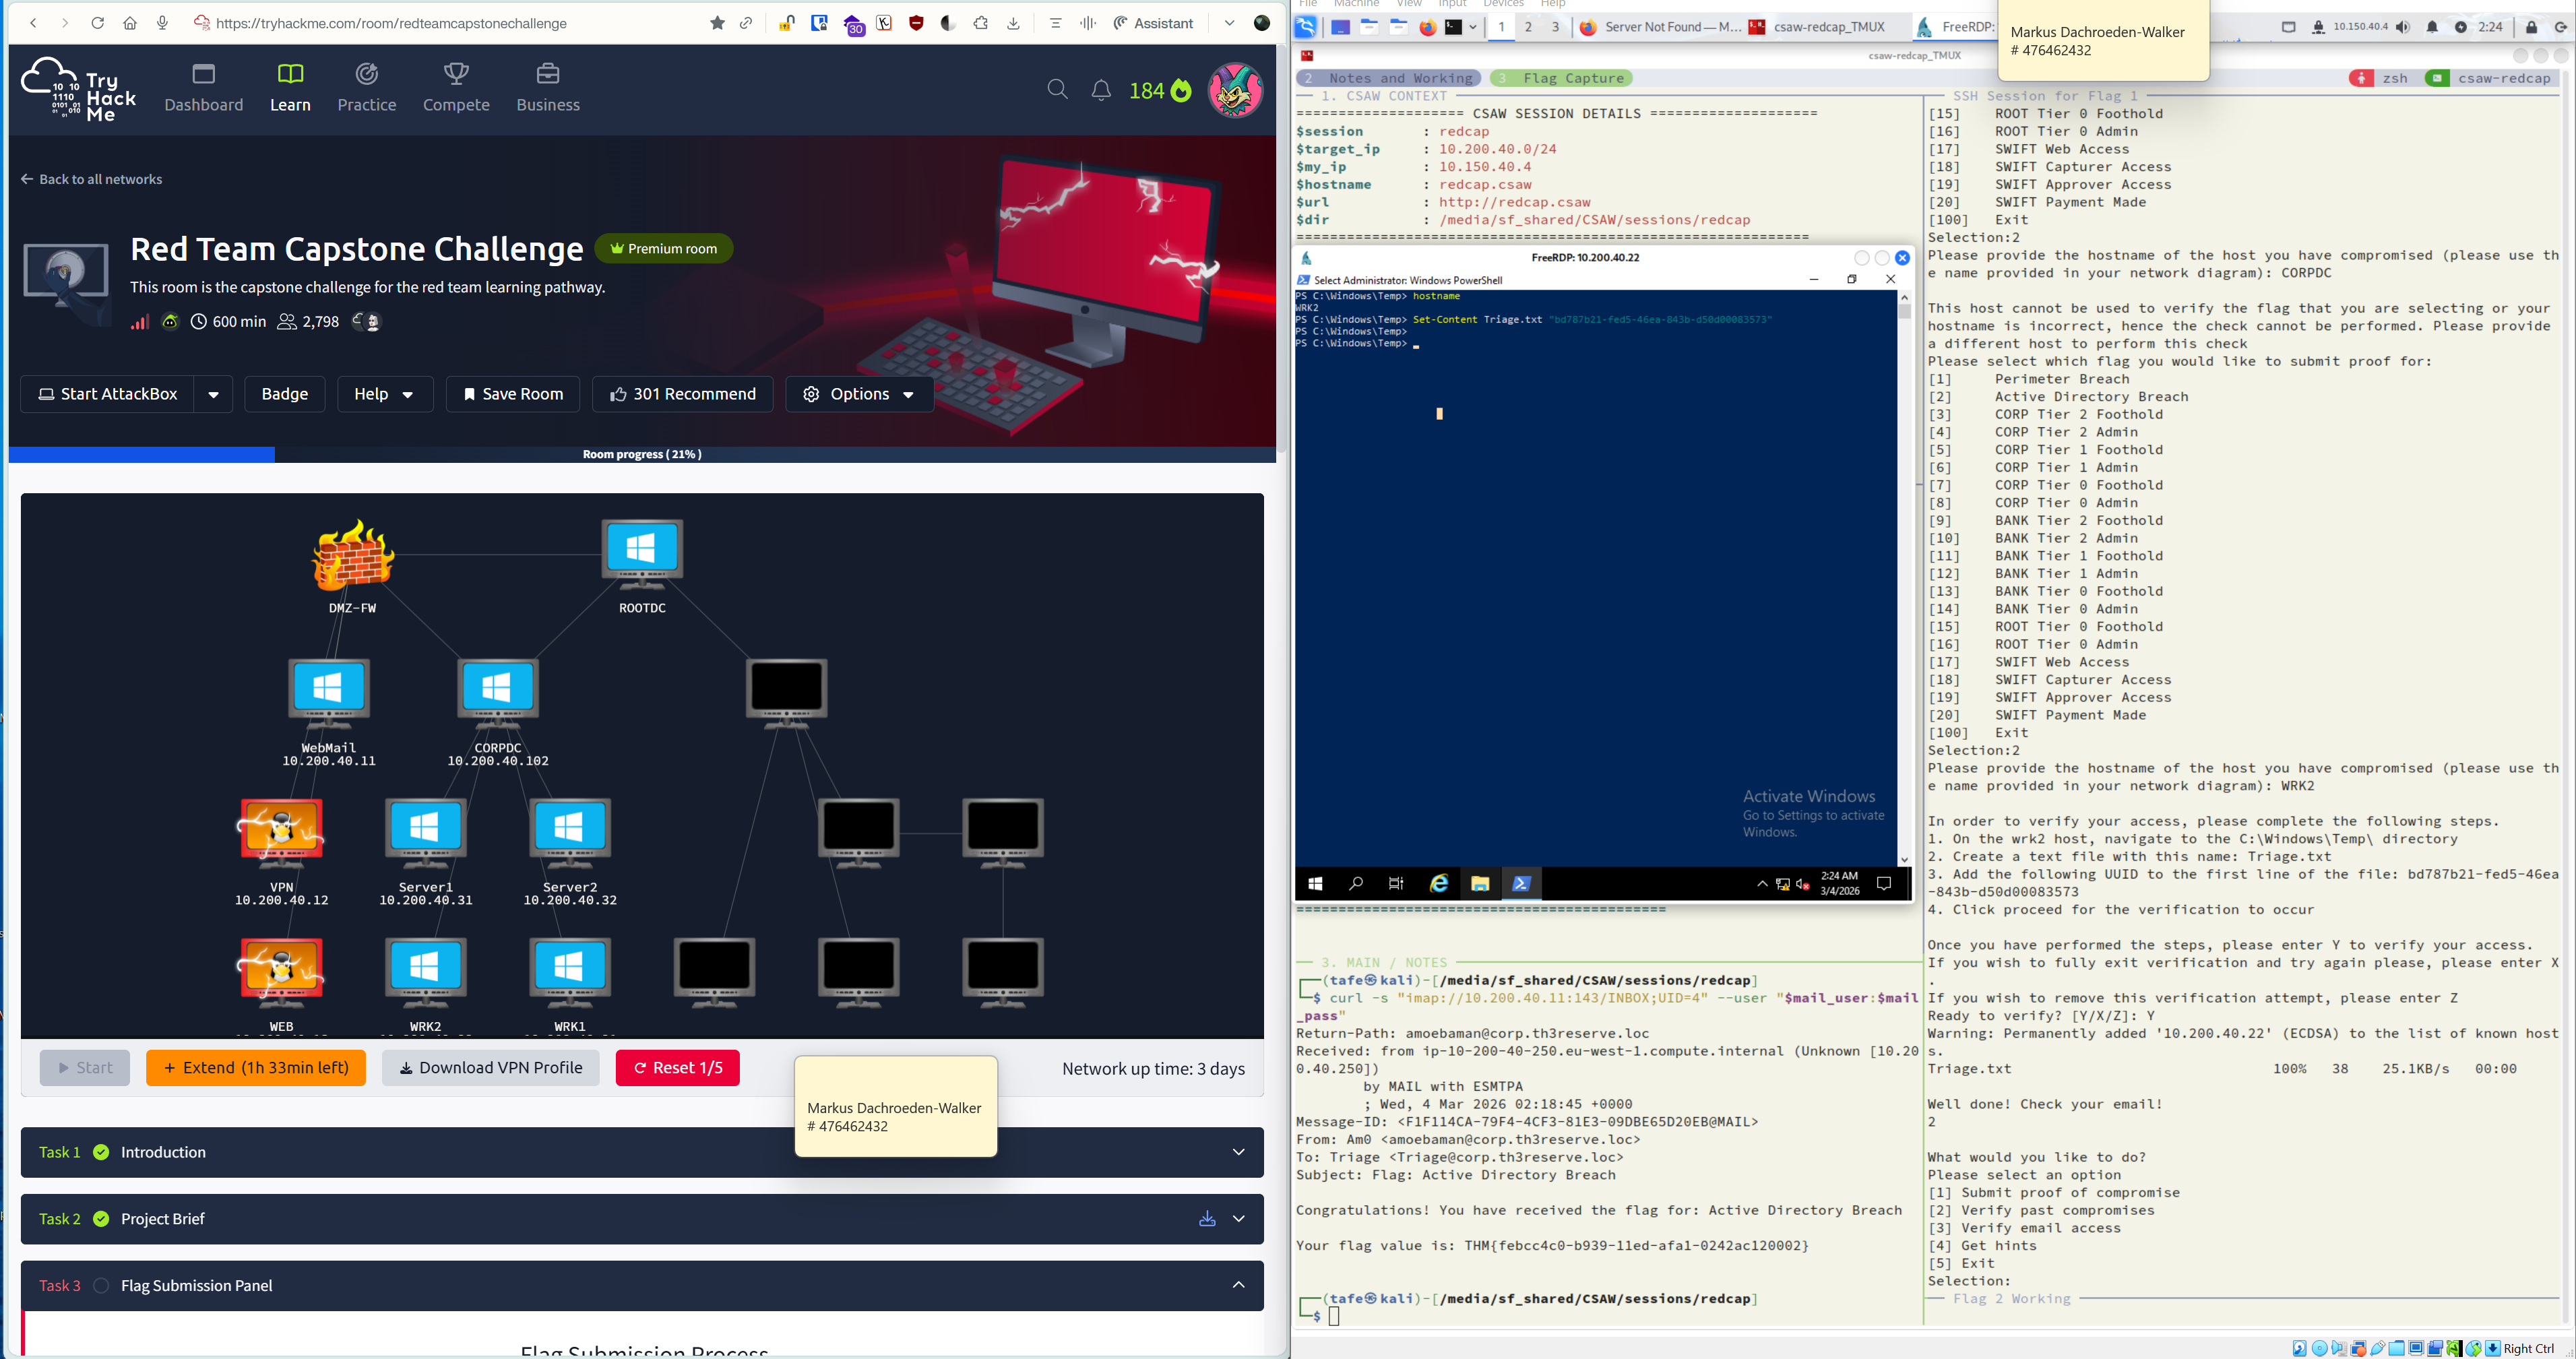Click the Reset 1/5 button

click(677, 1068)
